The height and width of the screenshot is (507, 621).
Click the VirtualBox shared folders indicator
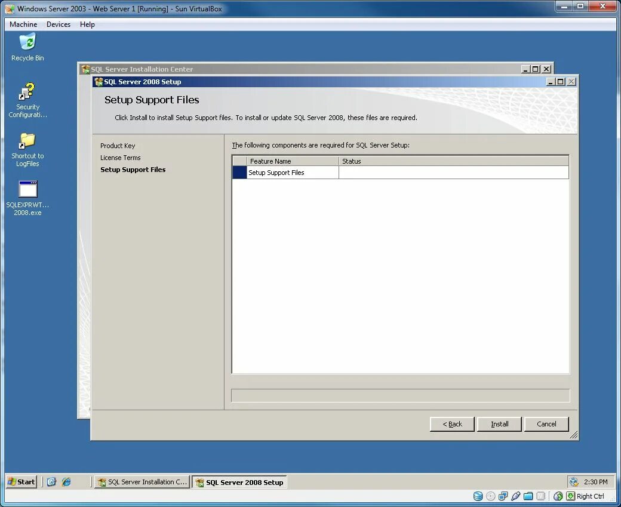(528, 496)
